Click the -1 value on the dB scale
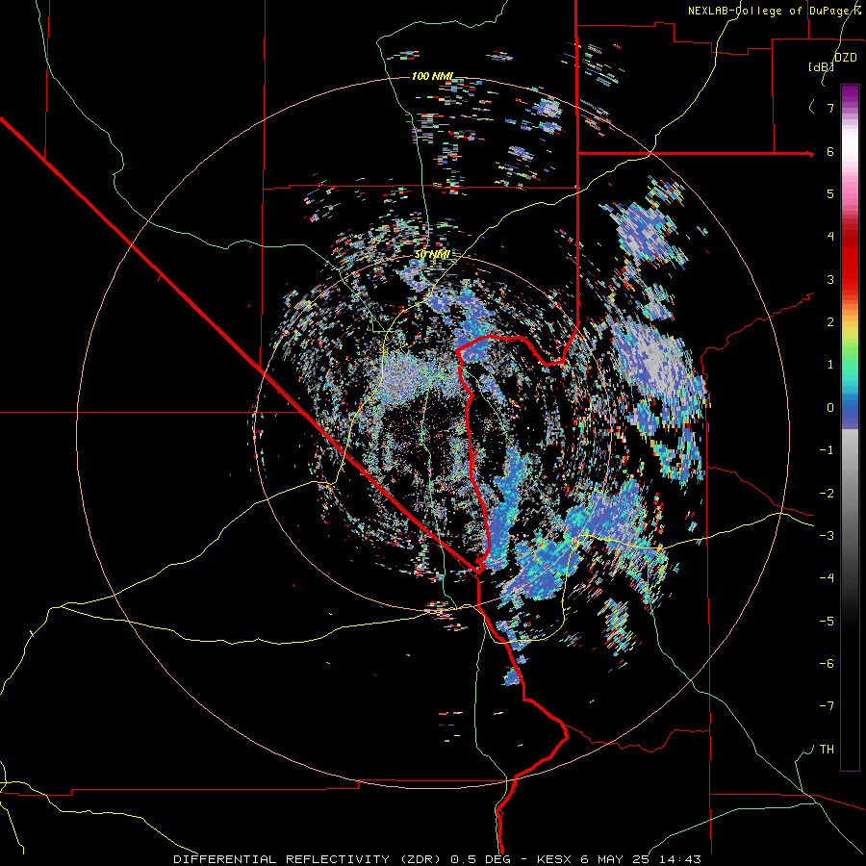 tap(827, 450)
